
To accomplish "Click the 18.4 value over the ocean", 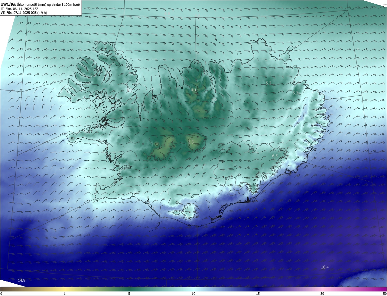I will coord(325,267).
